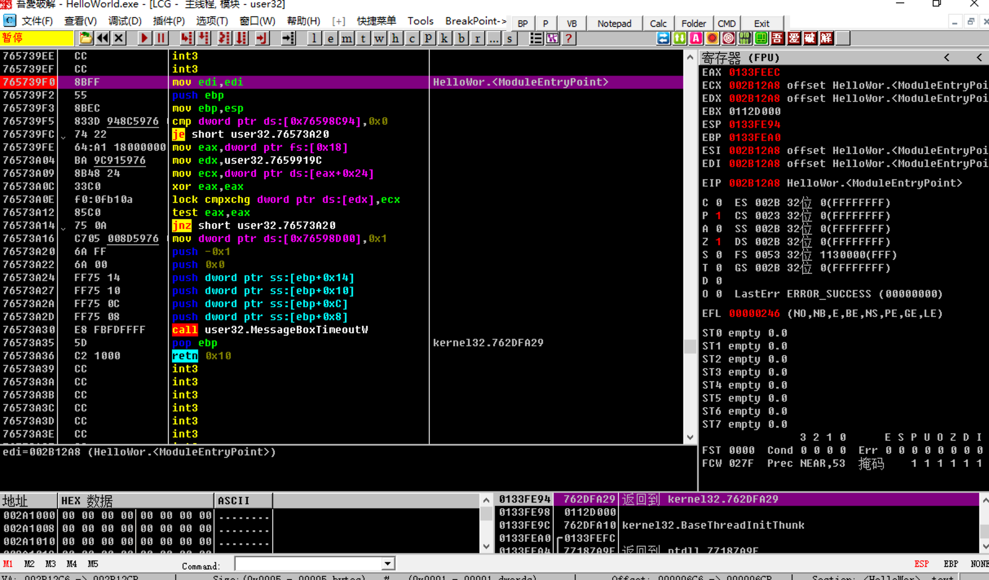
Task: Click the disassembly scrollbar down arrow
Action: [690, 437]
